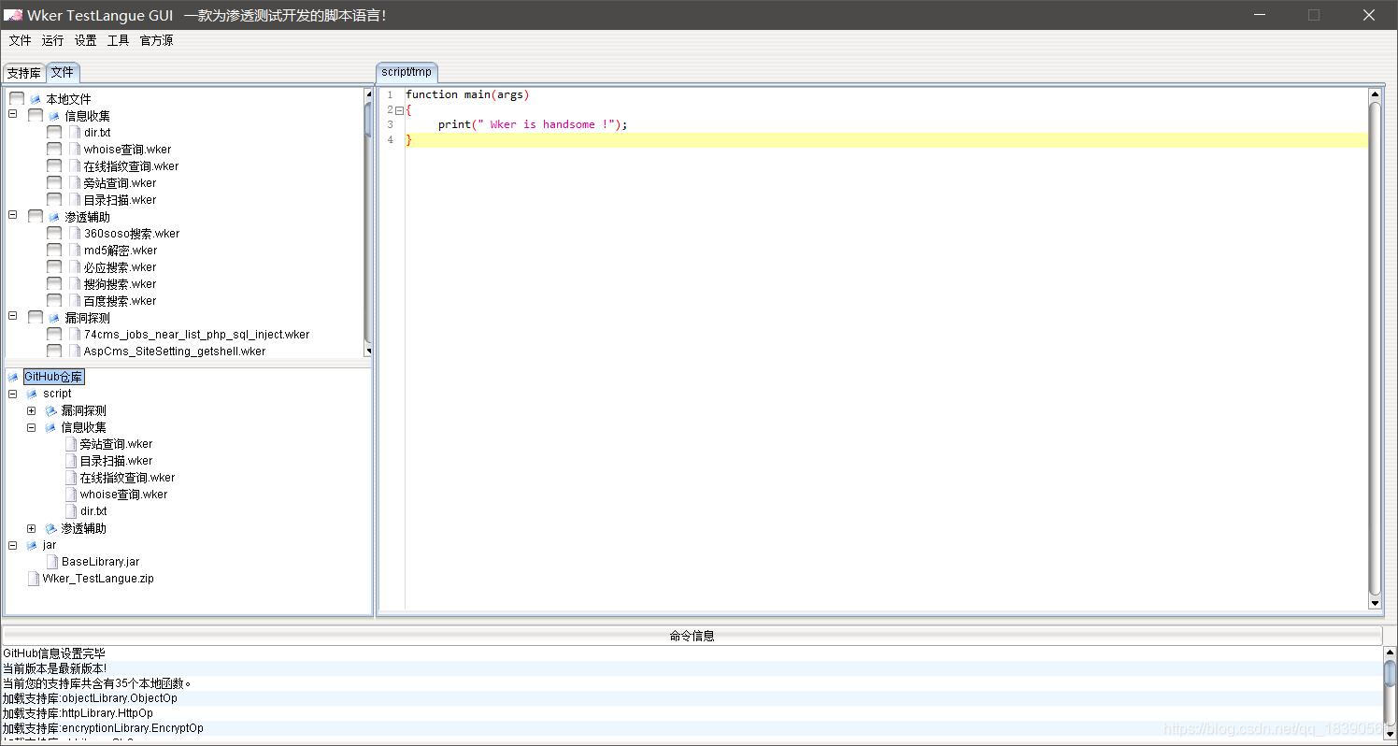Collapse the local 渗透辅助 folder
1398x746 pixels.
[13, 215]
